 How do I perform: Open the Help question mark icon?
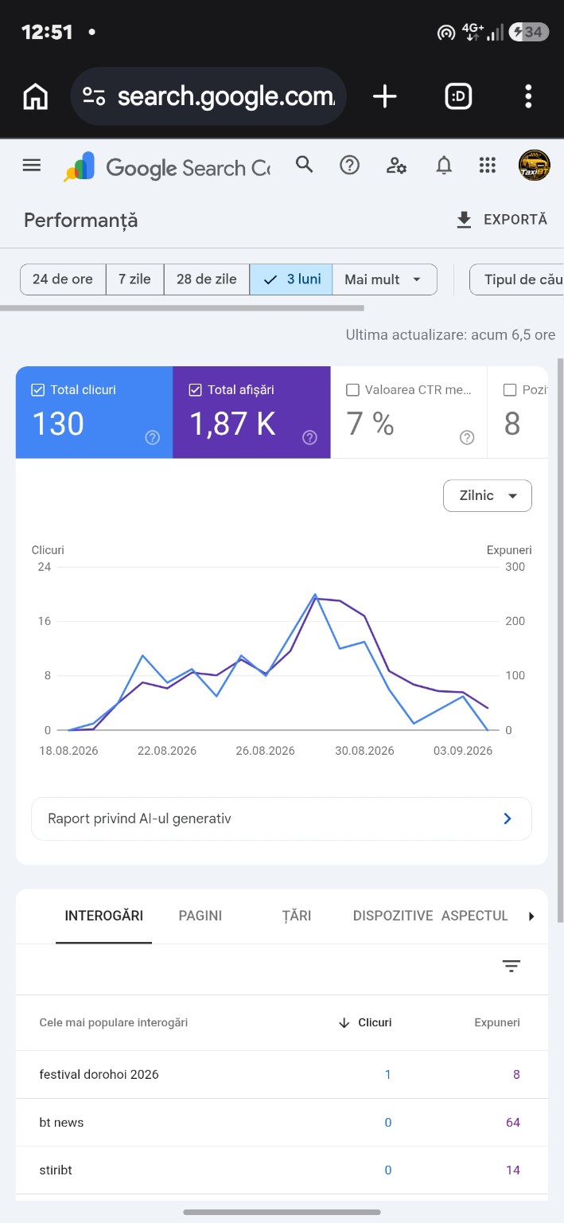coord(350,165)
